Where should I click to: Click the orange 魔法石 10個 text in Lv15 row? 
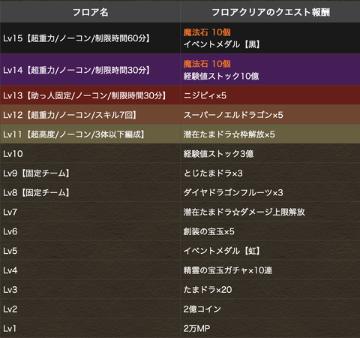tap(207, 32)
